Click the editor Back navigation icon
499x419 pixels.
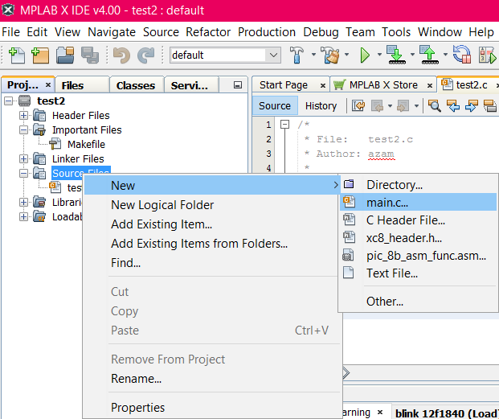(x=377, y=105)
